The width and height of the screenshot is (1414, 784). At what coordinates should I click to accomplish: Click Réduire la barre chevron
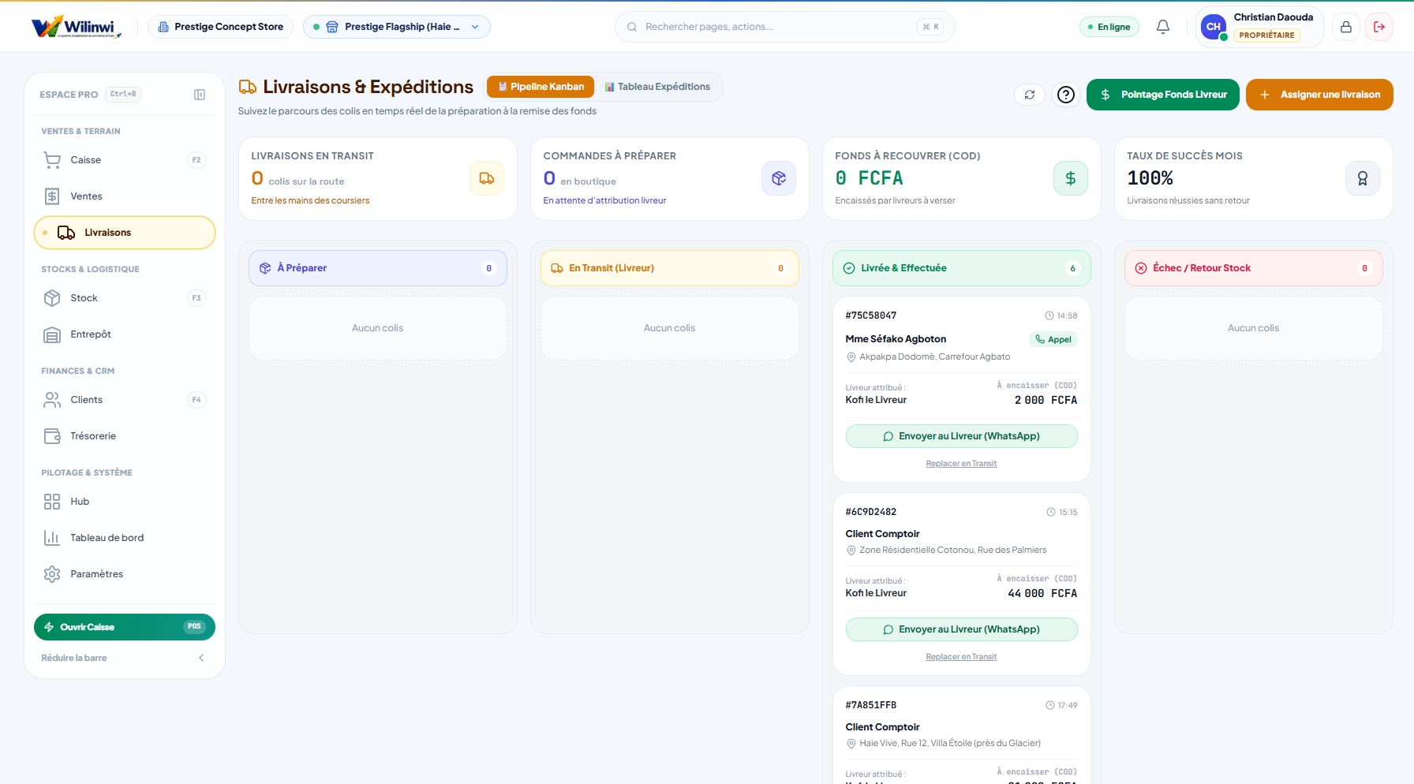click(x=201, y=658)
